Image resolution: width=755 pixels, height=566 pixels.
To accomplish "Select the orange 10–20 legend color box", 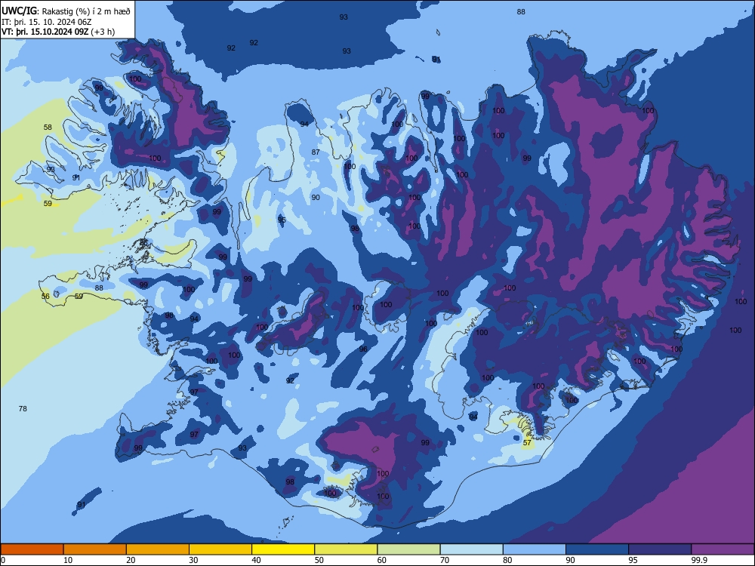I will (95, 549).
